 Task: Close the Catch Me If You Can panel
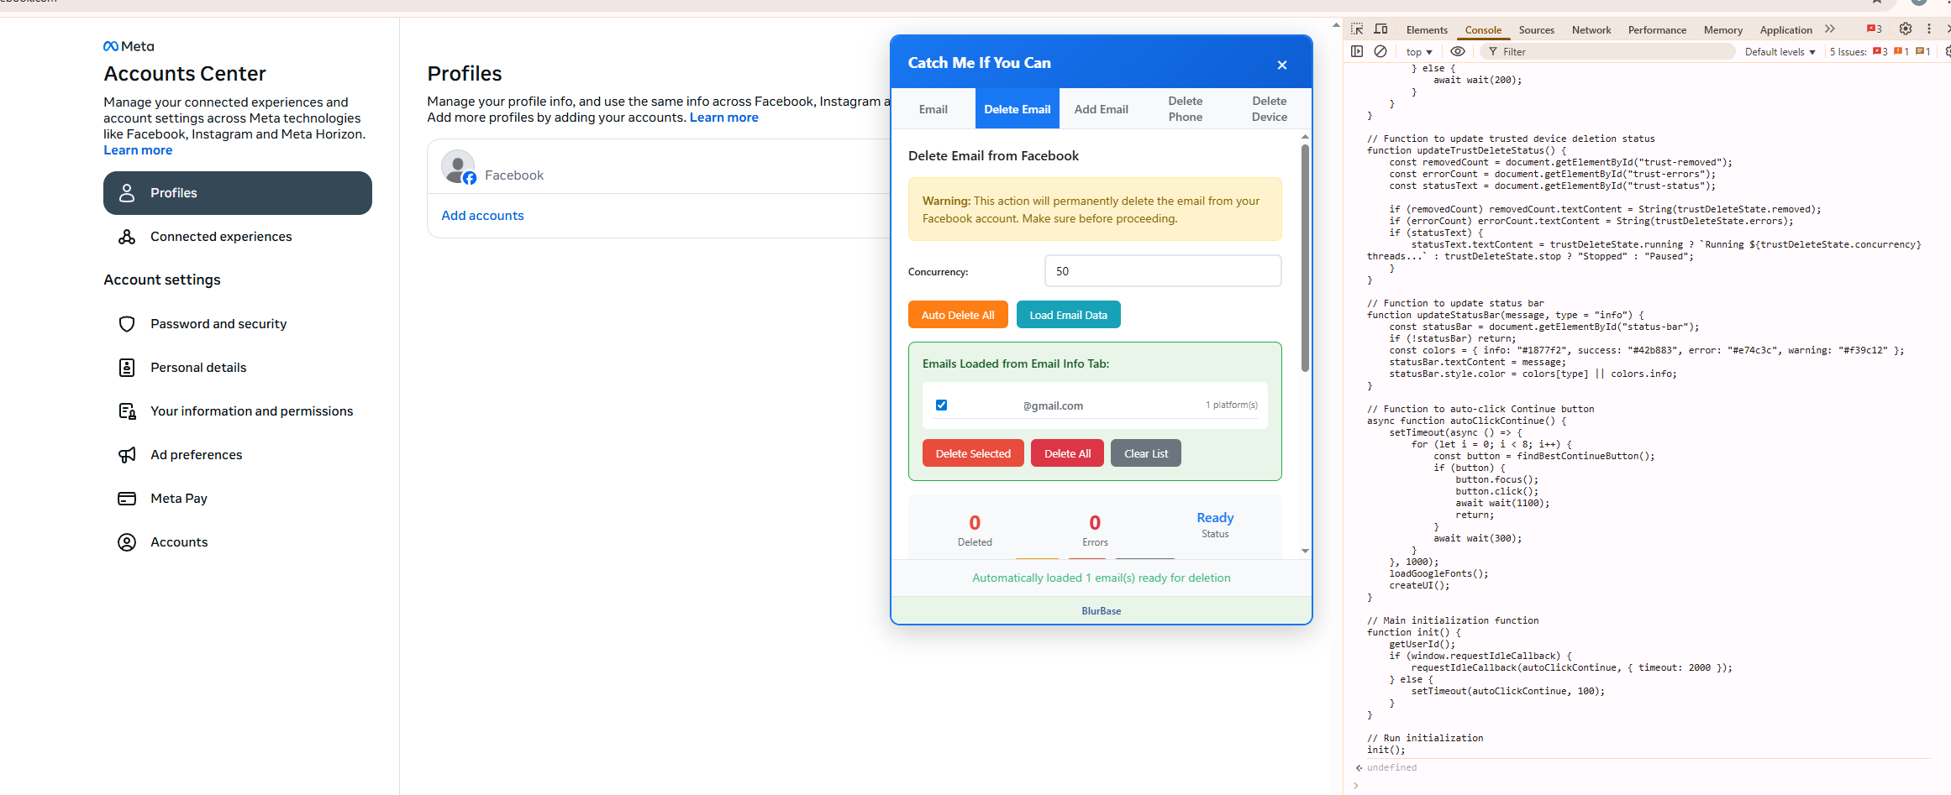(x=1282, y=65)
